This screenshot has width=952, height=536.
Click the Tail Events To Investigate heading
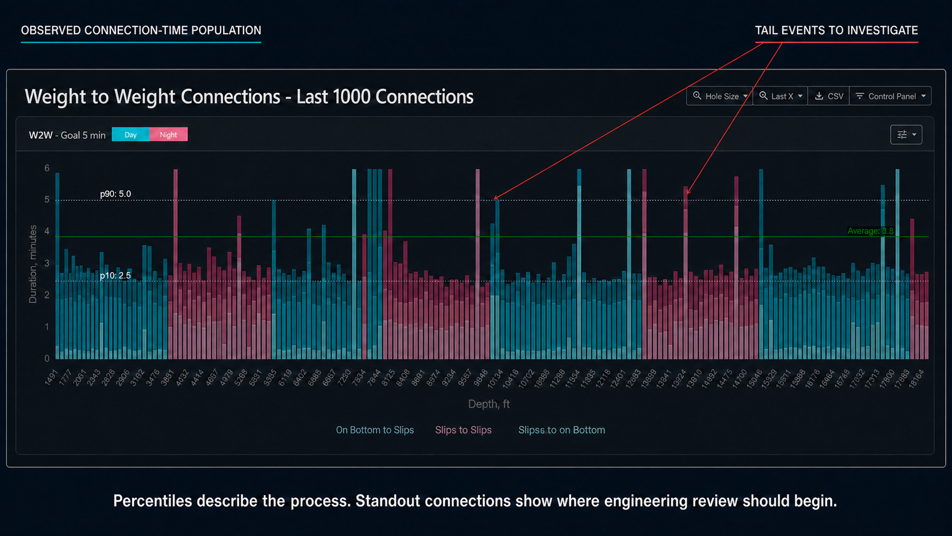836,30
